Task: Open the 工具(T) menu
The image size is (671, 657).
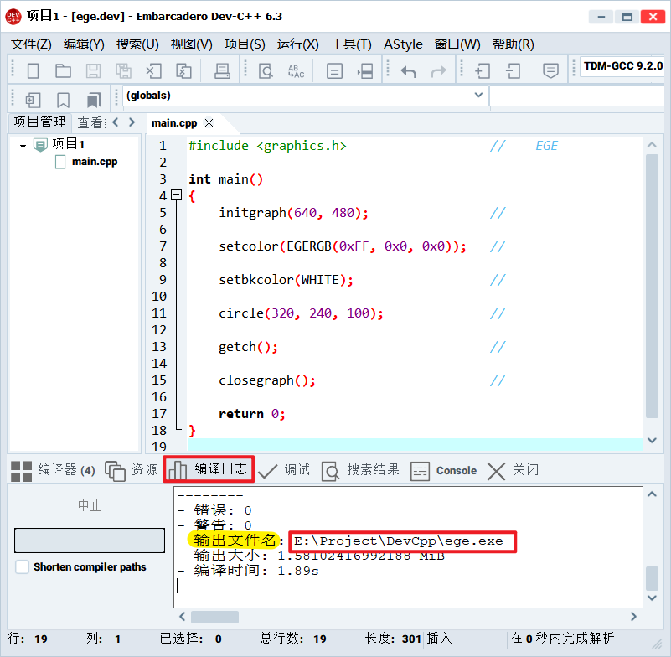Action: (x=351, y=44)
